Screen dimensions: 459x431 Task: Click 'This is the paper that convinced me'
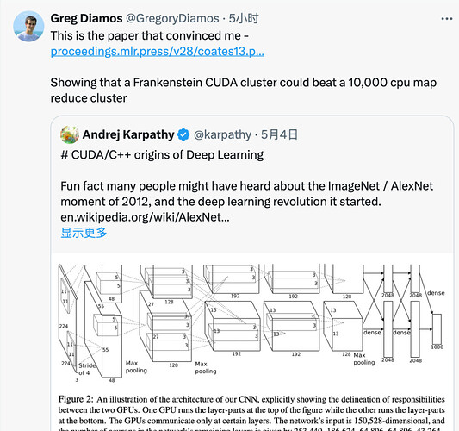(150, 36)
